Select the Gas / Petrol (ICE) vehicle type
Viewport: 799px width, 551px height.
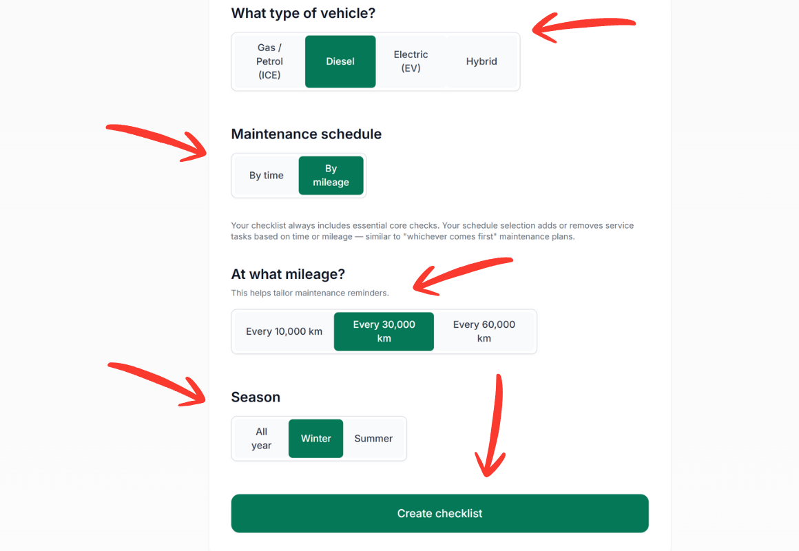click(x=269, y=61)
